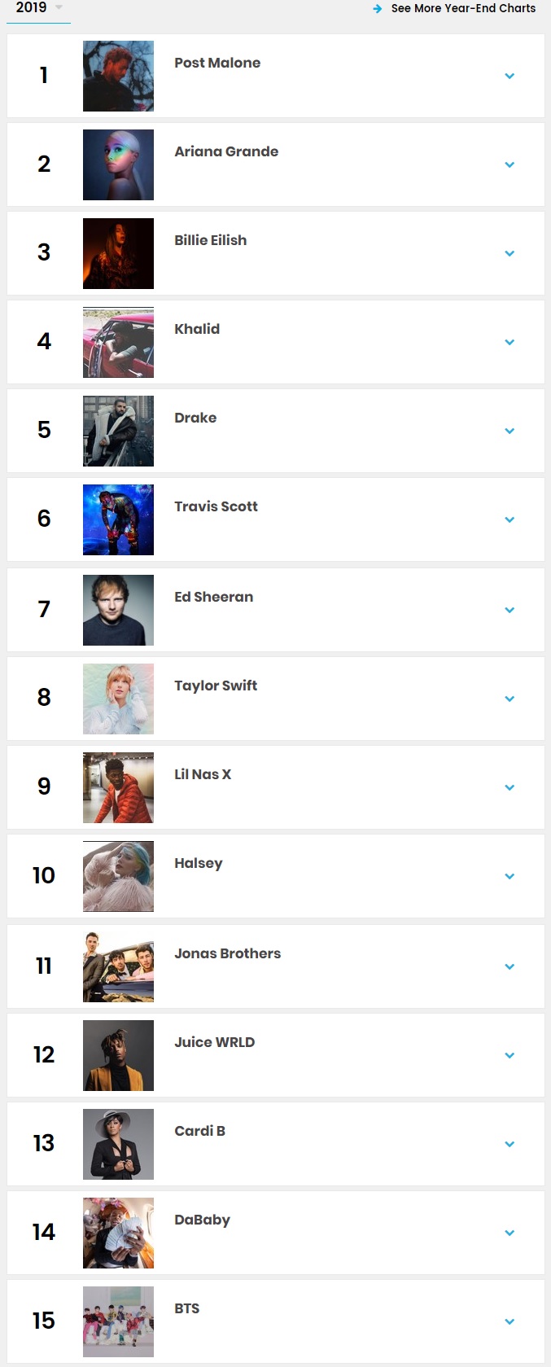Click the arrow icon beside See More Year-End Charts
Image resolution: width=551 pixels, height=1367 pixels.
[377, 9]
